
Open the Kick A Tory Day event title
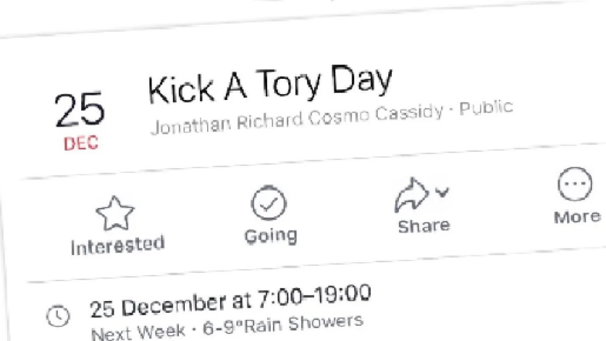pyautogui.click(x=270, y=85)
